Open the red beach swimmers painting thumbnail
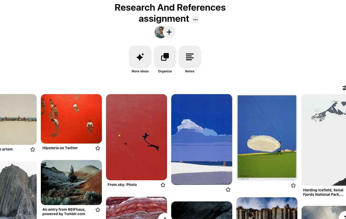 [71, 119]
